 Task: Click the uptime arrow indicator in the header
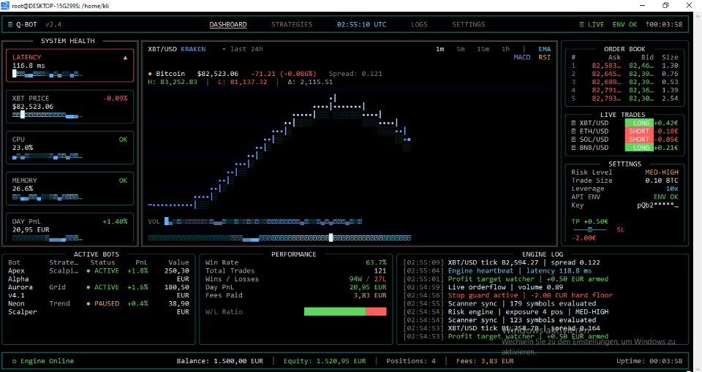click(647, 25)
